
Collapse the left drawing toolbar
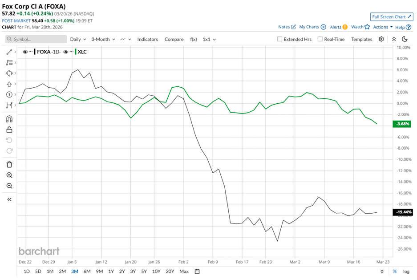9,199
